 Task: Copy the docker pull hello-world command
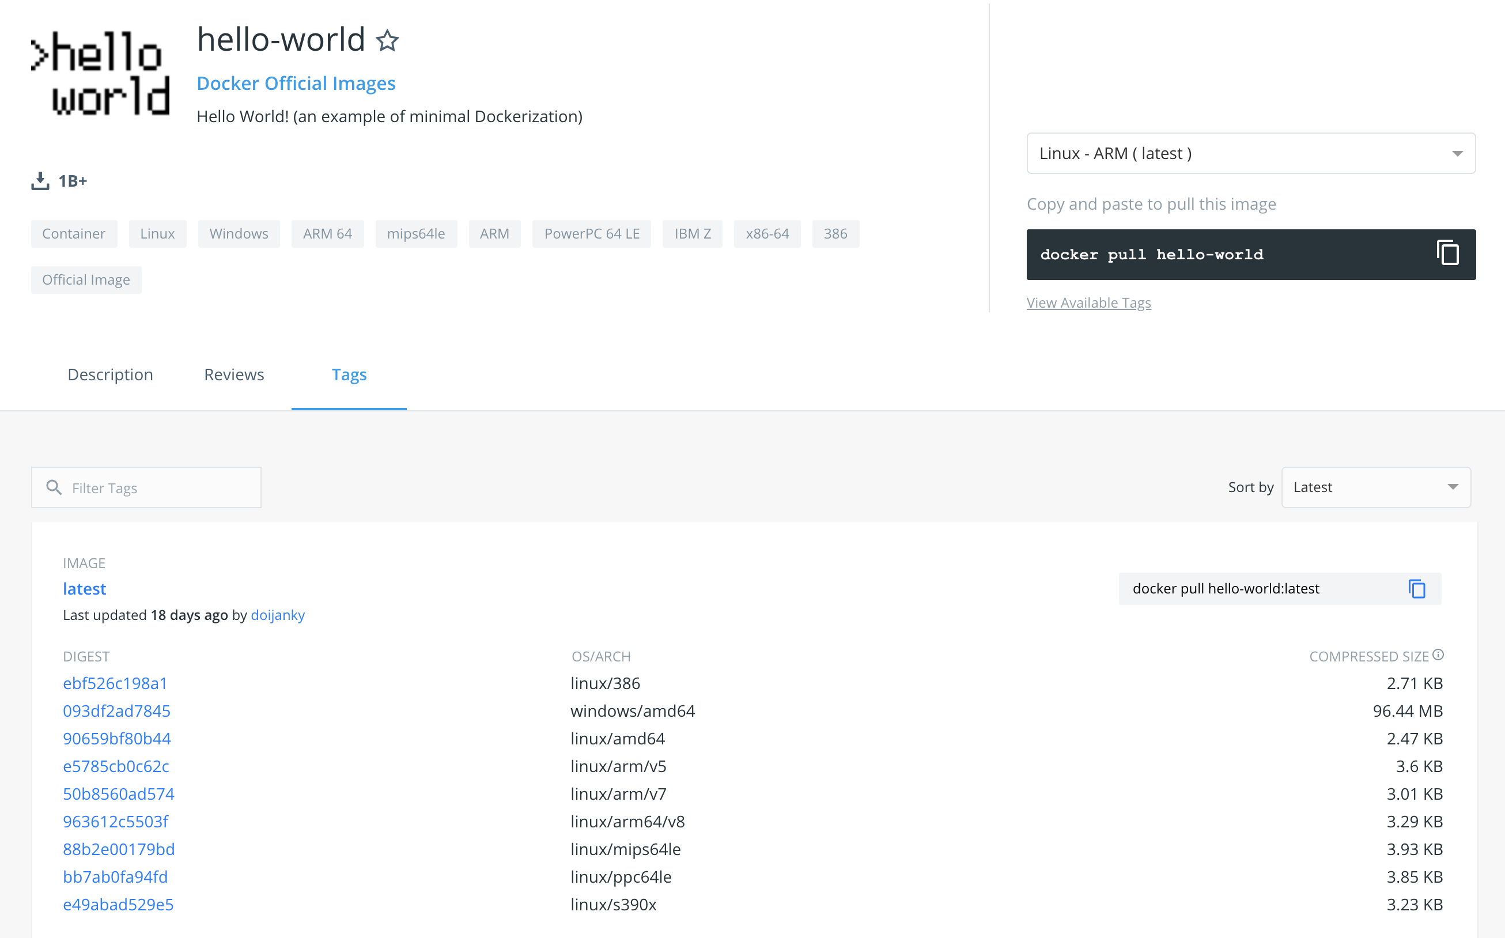[x=1447, y=253]
